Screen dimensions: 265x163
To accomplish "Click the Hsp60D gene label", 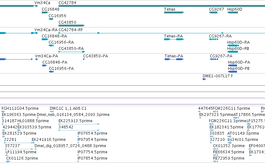I will tap(234, 9).
